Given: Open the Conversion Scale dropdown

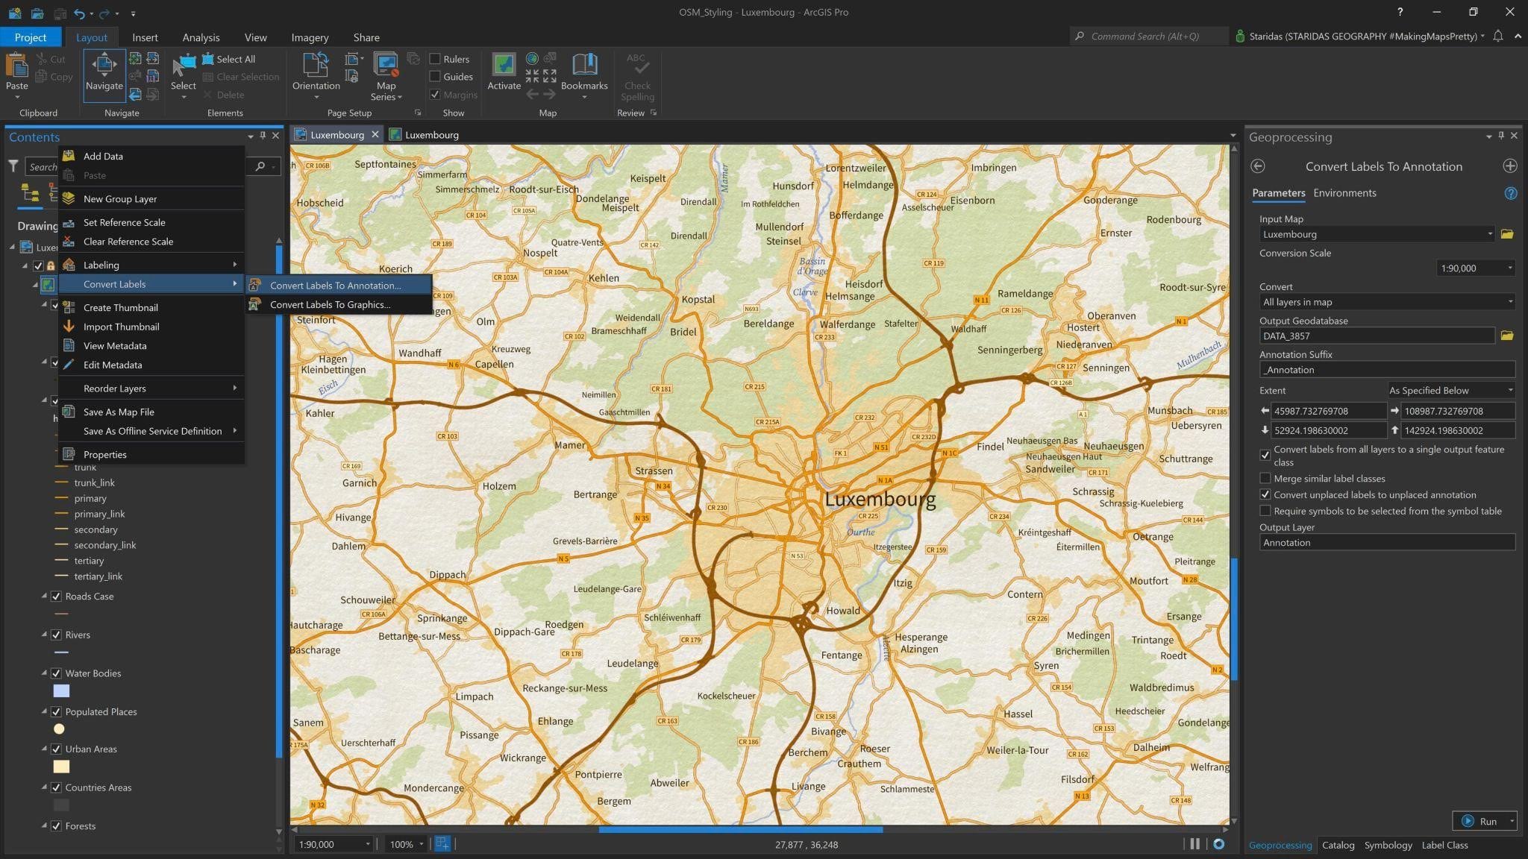Looking at the screenshot, I should pos(1475,268).
